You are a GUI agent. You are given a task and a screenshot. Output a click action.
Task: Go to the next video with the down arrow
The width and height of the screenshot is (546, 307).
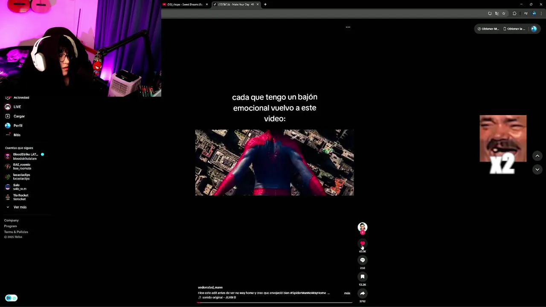coord(537,169)
